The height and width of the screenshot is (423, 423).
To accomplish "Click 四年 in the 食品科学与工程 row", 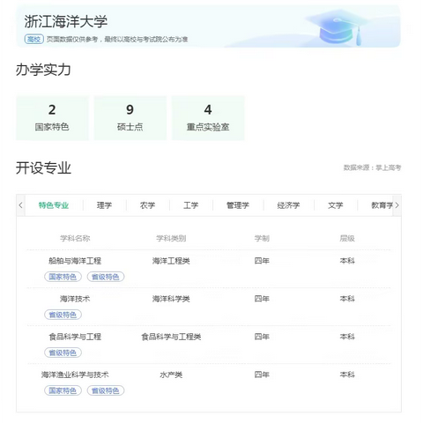I will [x=262, y=337].
